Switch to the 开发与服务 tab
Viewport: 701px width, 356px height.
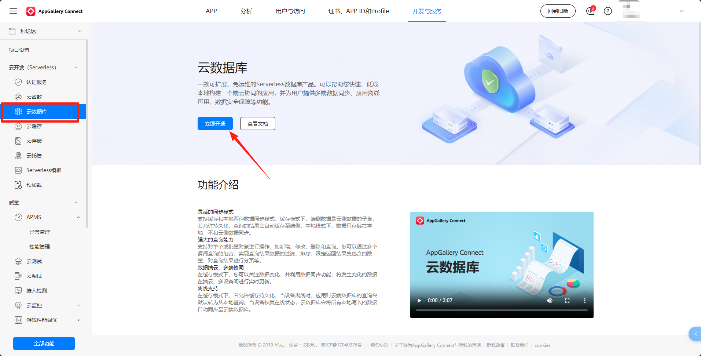427,11
